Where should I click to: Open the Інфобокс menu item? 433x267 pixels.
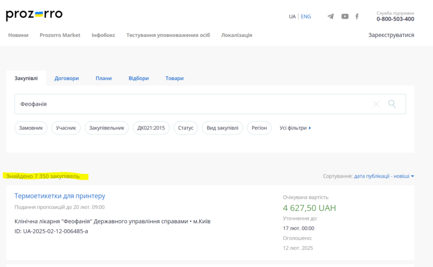click(x=103, y=35)
